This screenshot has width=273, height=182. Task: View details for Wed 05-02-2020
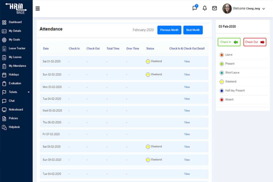coord(187,111)
